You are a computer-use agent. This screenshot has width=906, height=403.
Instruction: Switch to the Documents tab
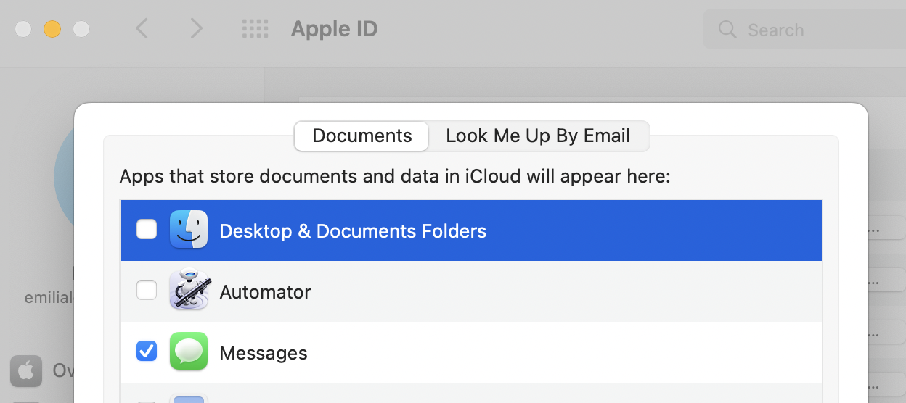point(362,136)
